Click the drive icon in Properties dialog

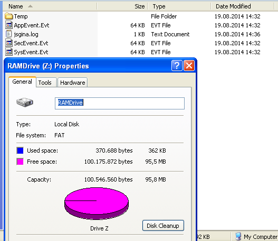25,103
